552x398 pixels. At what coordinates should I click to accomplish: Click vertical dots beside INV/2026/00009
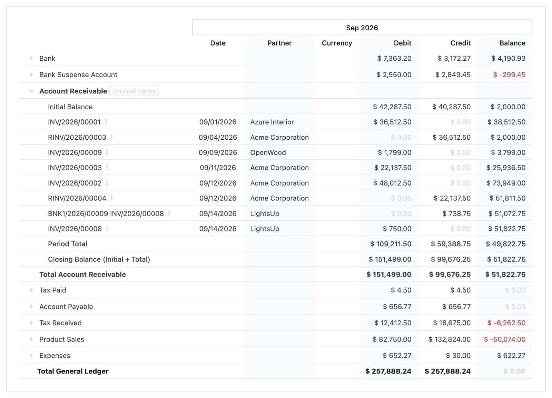(x=107, y=152)
